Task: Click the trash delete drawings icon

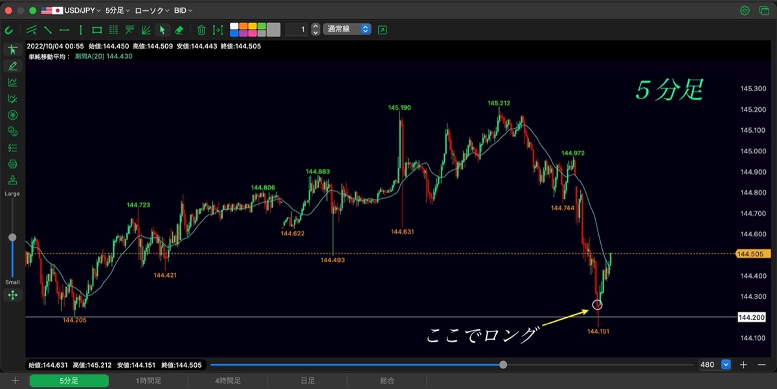Action: [201, 30]
